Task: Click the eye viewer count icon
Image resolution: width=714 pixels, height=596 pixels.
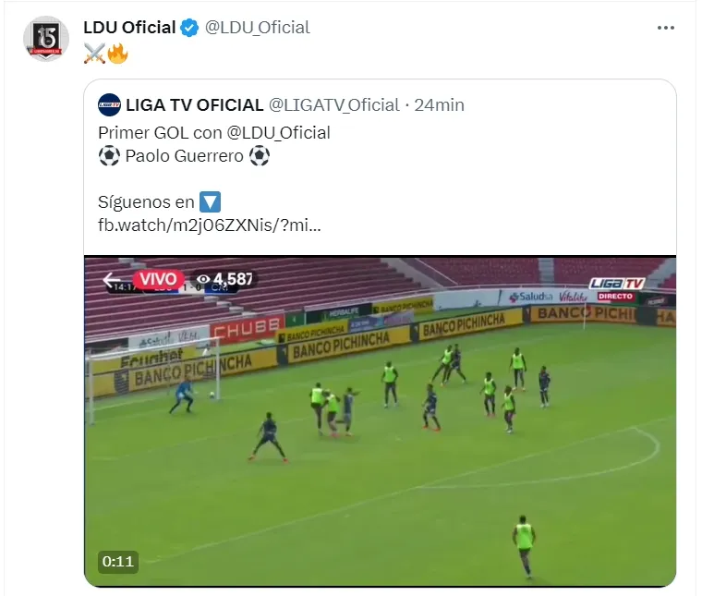Action: 203,279
